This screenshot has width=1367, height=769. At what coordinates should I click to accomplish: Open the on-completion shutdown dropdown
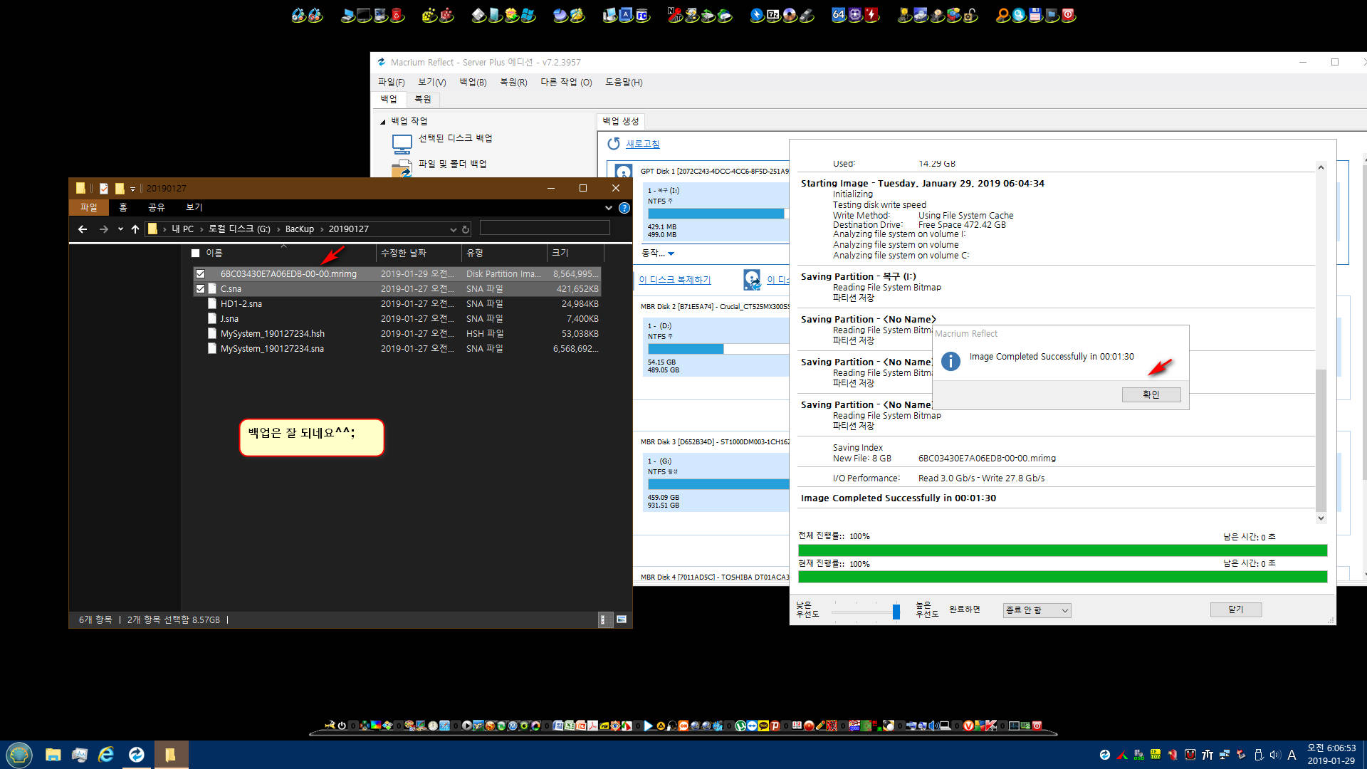pyautogui.click(x=1037, y=610)
